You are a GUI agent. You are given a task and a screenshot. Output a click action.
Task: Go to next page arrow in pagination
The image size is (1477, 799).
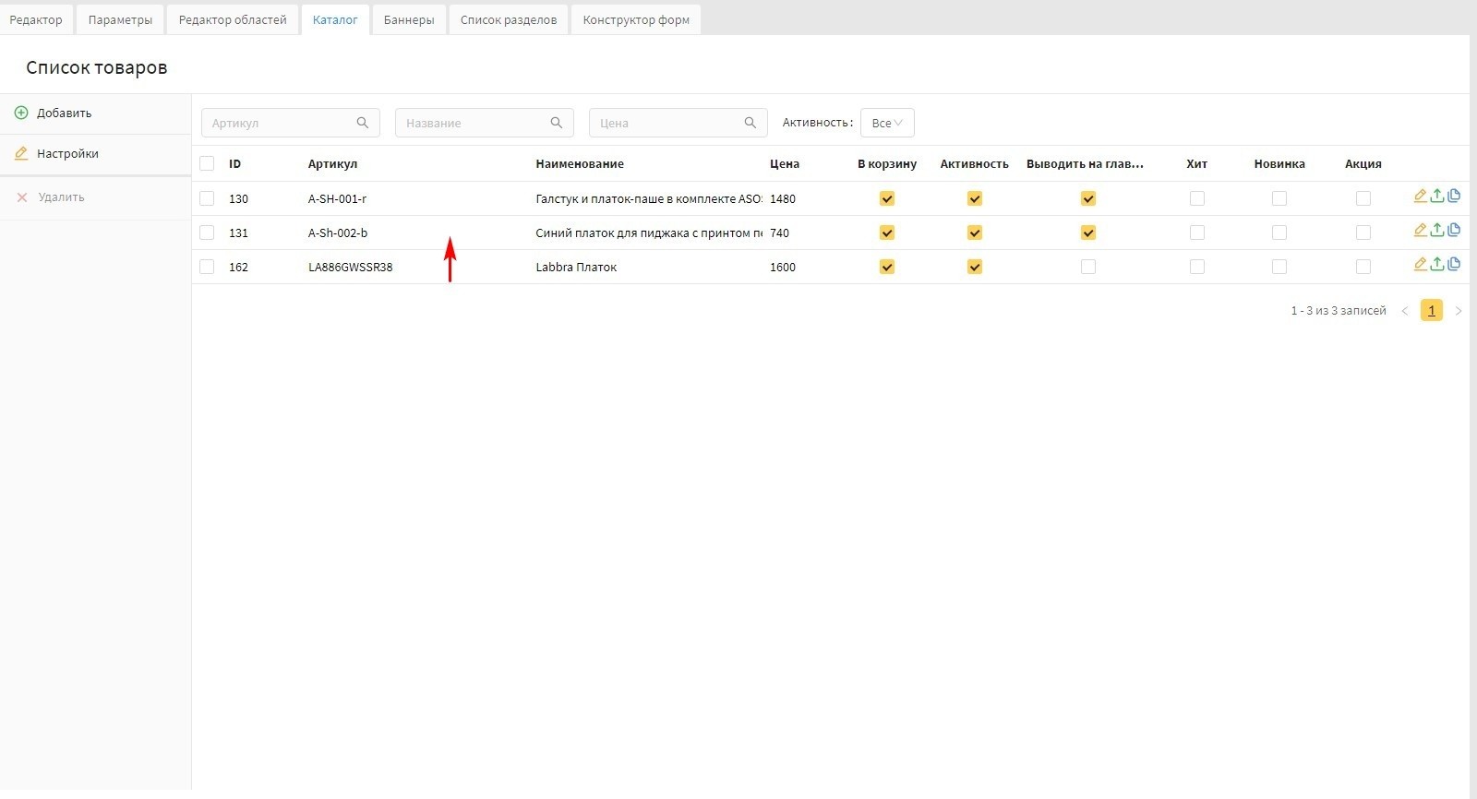(x=1459, y=311)
